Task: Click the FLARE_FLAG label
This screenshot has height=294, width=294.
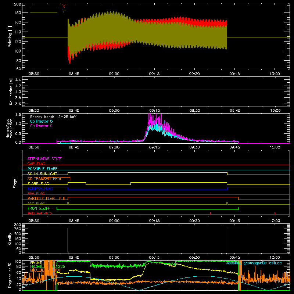Action: point(38,183)
